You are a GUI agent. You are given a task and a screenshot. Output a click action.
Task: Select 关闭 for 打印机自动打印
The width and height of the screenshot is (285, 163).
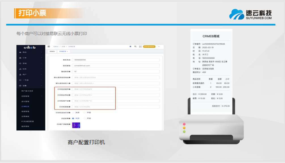click(x=73, y=113)
